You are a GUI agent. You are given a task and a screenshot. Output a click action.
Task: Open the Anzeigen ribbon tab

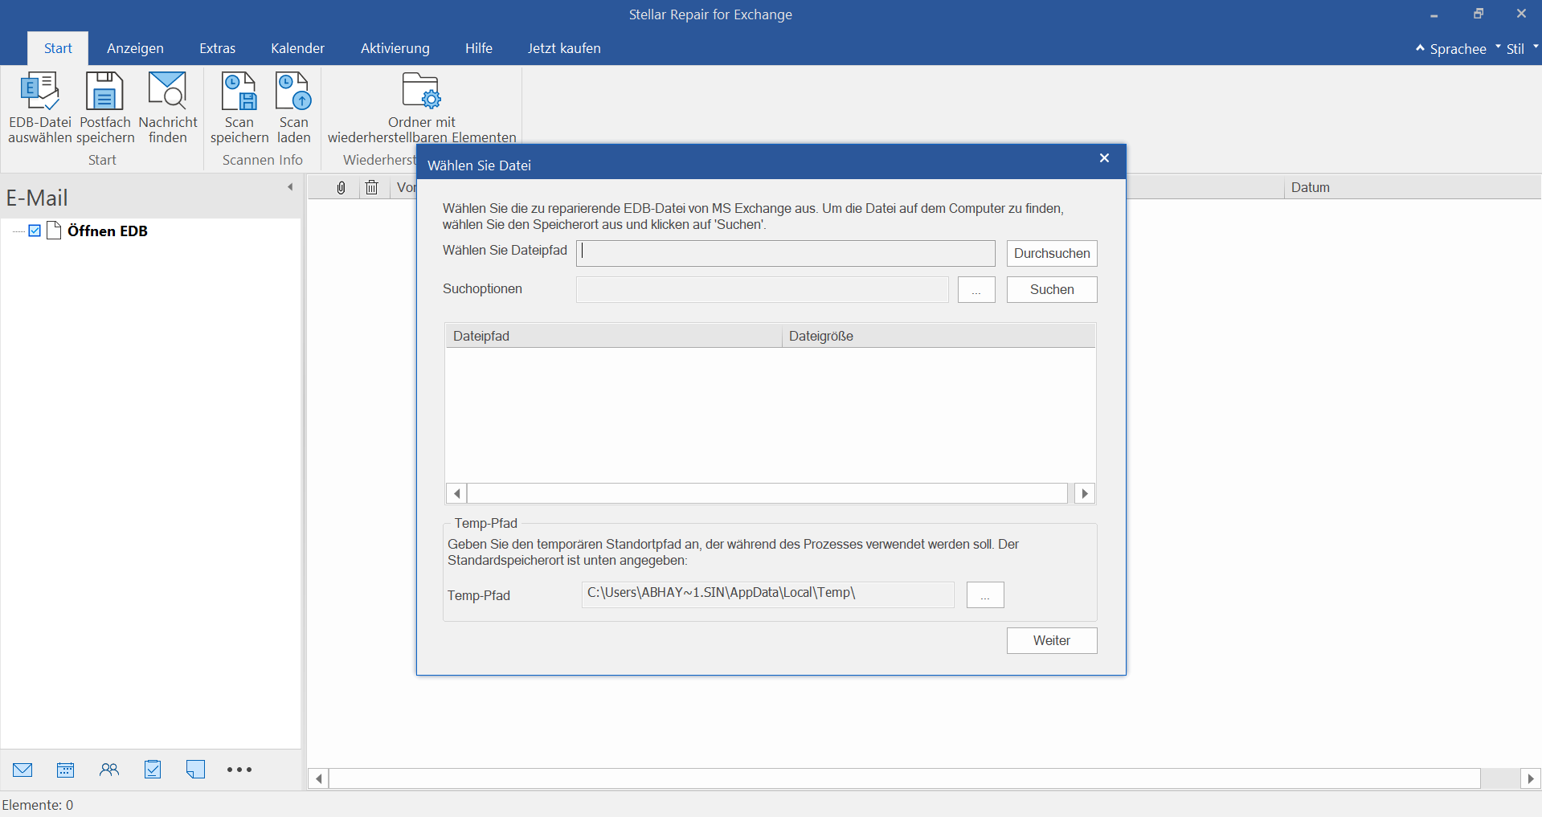[x=135, y=48]
